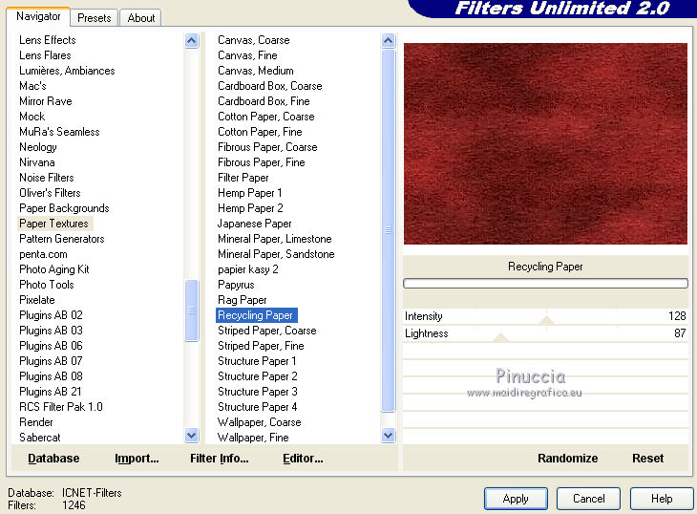The height and width of the screenshot is (514, 697).
Task: Choose Cotton Paper, Coarse filter
Action: (265, 117)
